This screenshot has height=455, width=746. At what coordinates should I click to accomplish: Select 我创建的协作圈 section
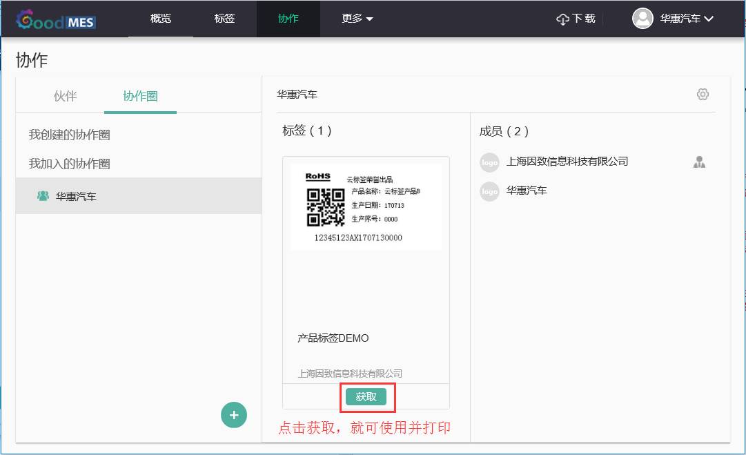(x=70, y=135)
